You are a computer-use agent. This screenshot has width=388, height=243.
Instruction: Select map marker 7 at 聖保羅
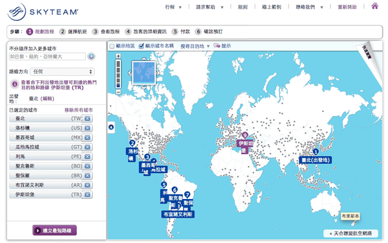pyautogui.click(x=187, y=195)
